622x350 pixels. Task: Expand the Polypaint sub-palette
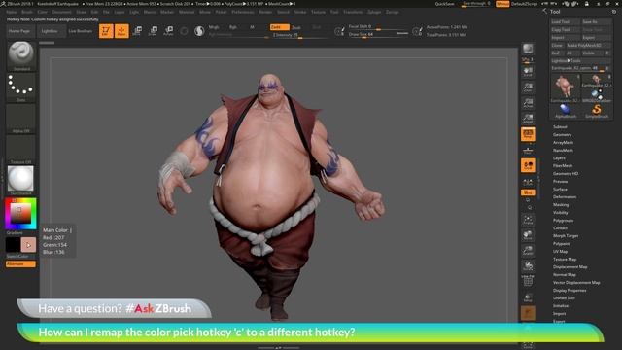click(562, 244)
